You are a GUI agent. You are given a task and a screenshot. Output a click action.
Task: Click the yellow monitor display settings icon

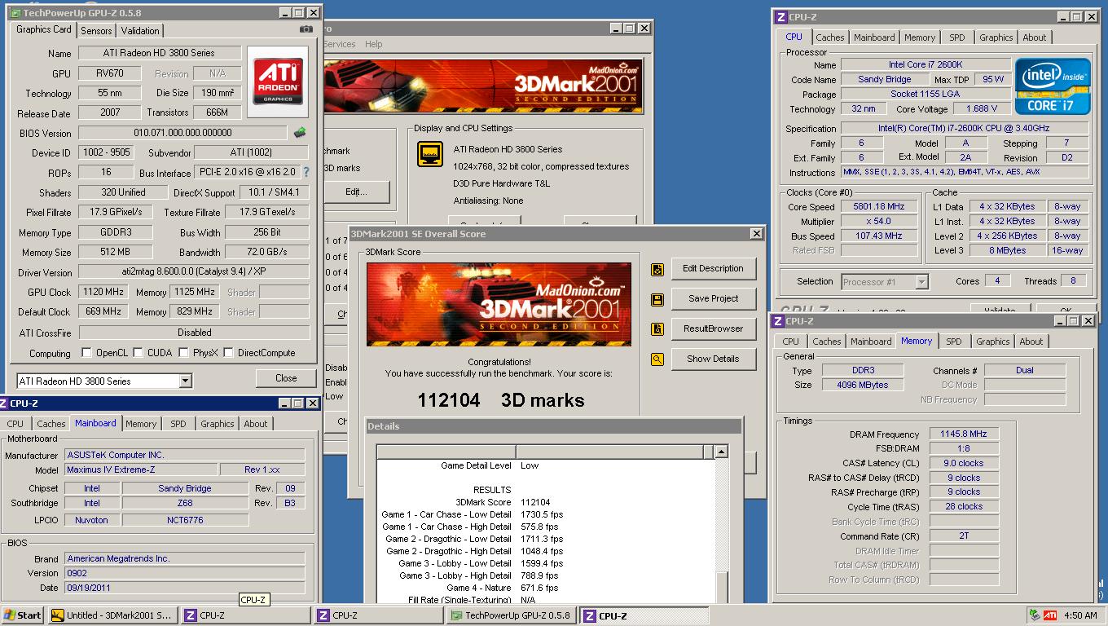pos(430,154)
